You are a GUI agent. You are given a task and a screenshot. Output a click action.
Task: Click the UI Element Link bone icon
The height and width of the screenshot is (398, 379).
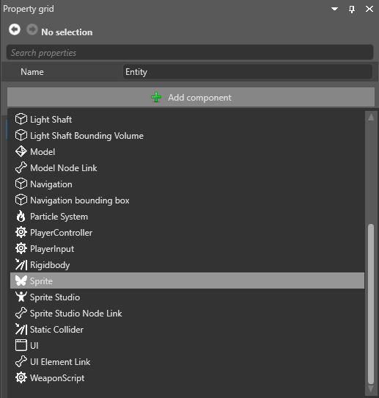click(x=21, y=362)
